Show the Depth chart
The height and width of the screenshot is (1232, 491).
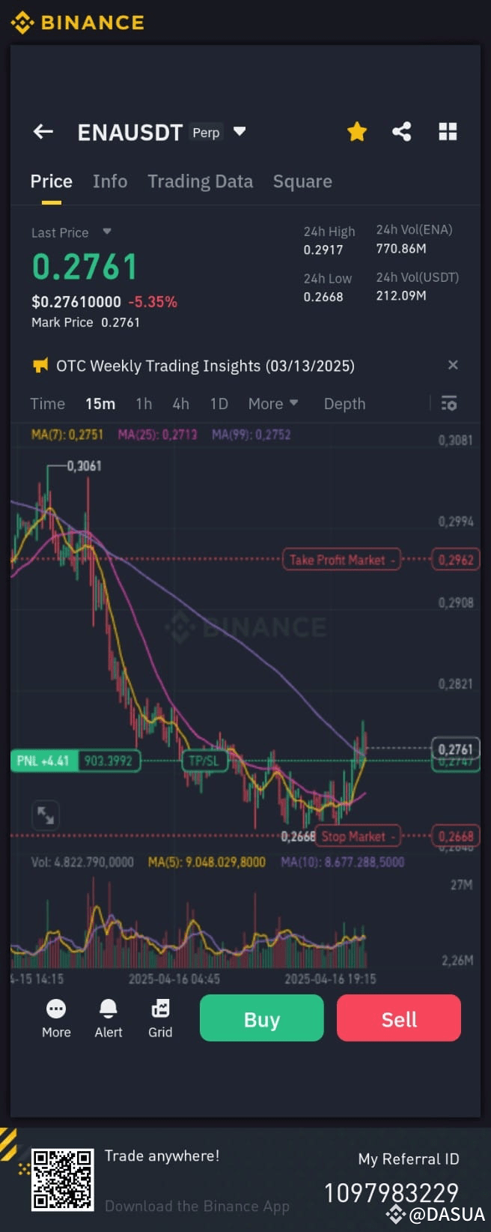point(344,404)
